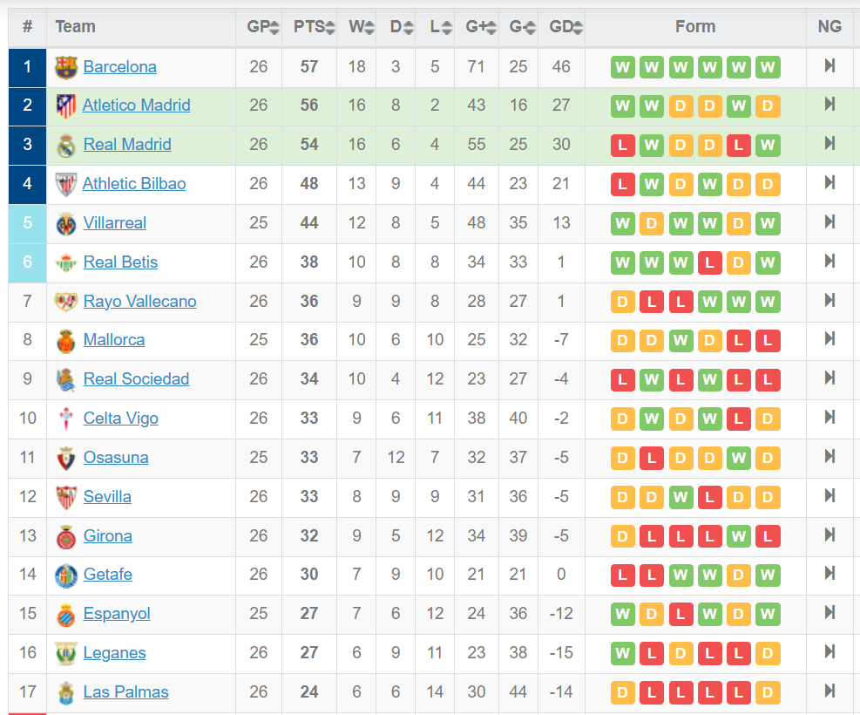
Task: Click Real Madrid's first red L form badge
Action: point(622,146)
